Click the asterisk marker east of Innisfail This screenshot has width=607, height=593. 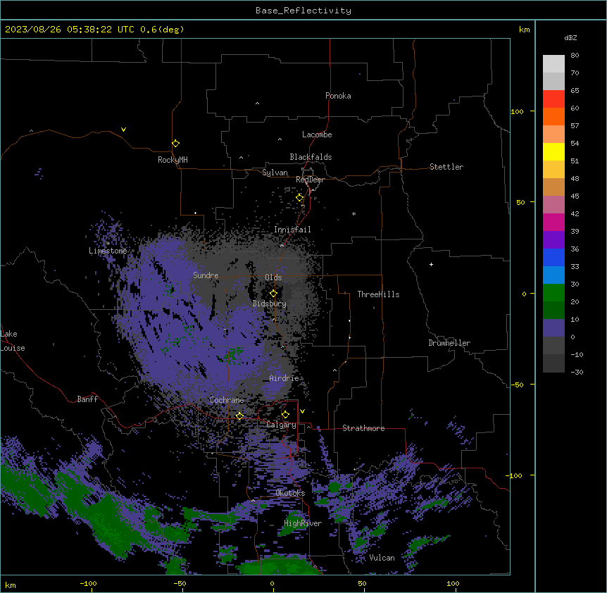tap(353, 213)
